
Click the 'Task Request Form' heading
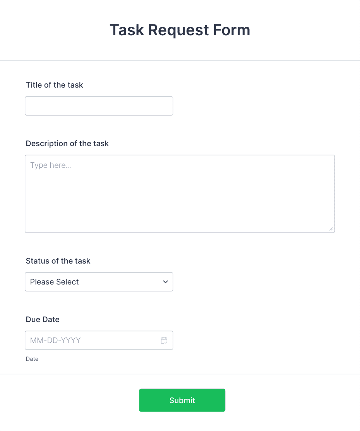(180, 30)
